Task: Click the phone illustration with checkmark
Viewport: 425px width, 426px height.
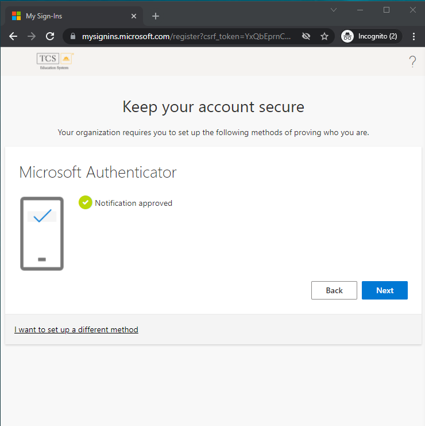Action: pos(42,233)
